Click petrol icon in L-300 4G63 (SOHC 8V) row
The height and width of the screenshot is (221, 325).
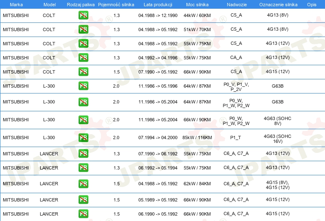[83, 120]
